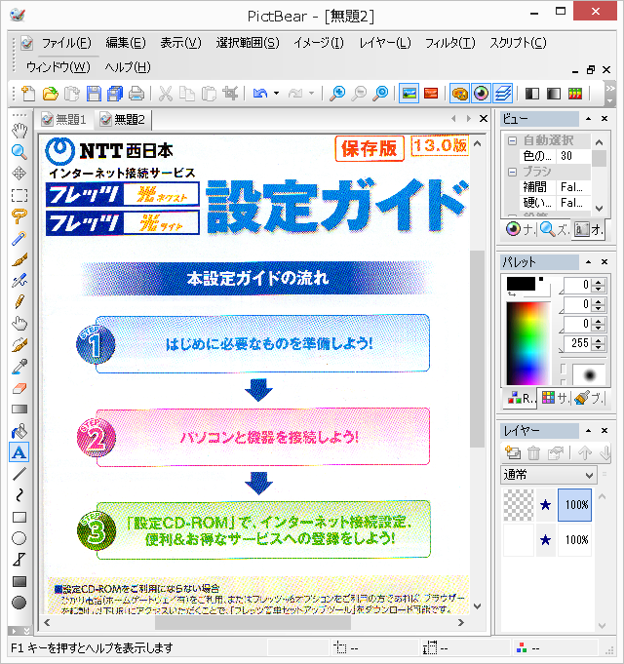
Task: Open the レイヤー(L) menu
Action: click(385, 43)
